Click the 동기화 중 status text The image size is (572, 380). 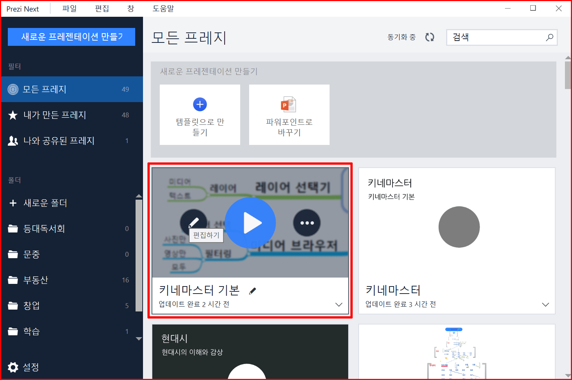(401, 37)
